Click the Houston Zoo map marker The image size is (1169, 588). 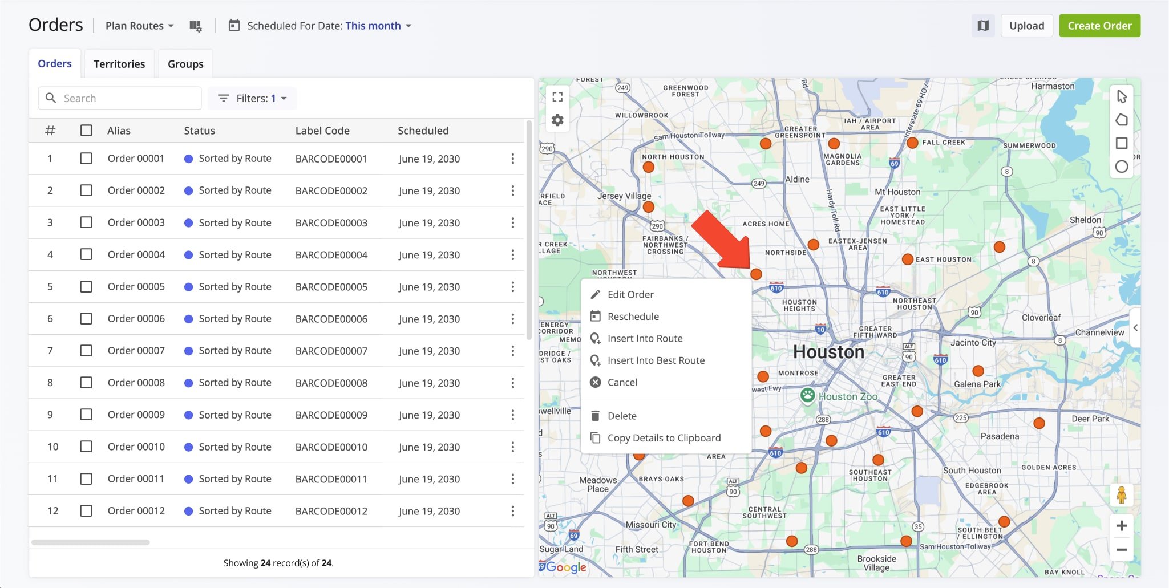pos(807,395)
